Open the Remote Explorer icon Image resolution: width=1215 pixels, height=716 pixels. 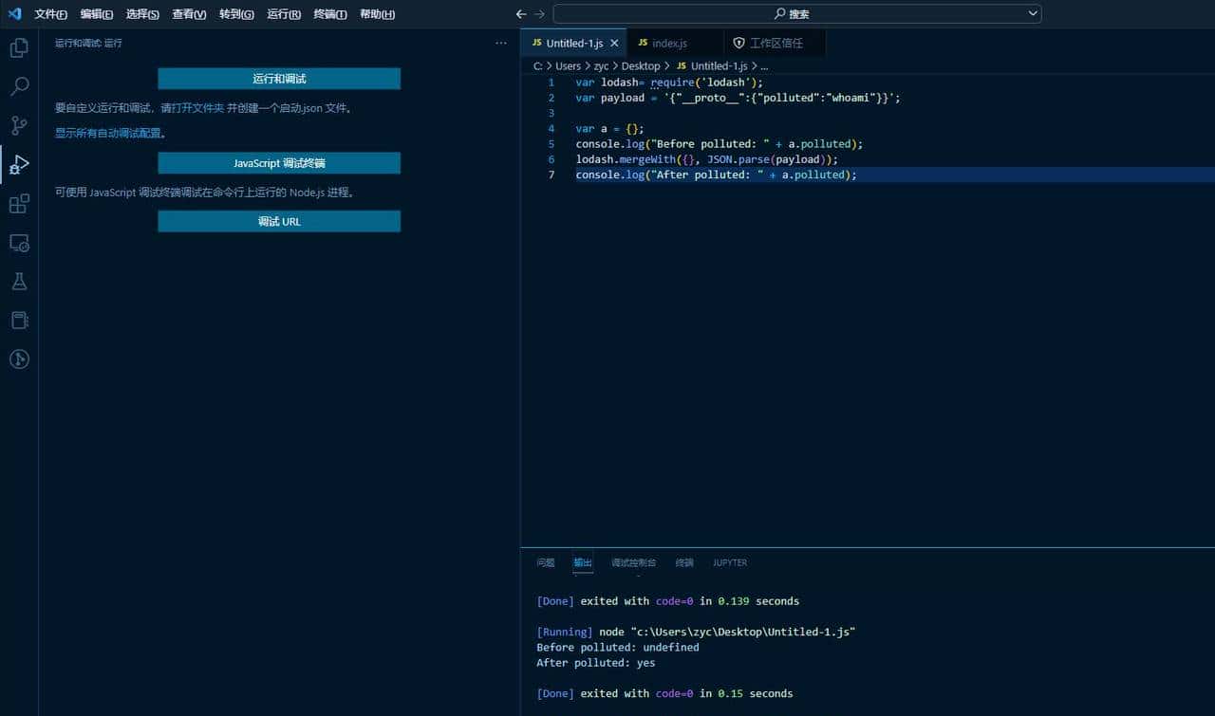(19, 243)
